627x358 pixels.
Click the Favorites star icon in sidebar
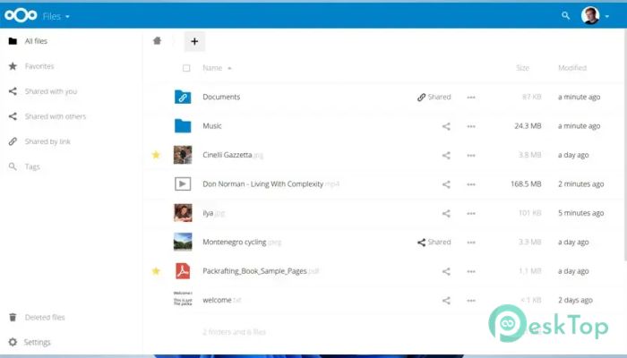(x=13, y=66)
